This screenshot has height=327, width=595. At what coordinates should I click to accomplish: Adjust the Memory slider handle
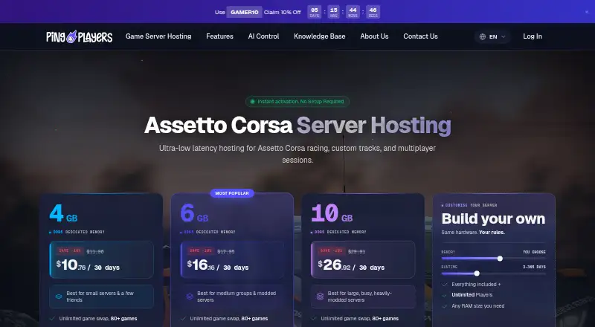[x=500, y=259]
